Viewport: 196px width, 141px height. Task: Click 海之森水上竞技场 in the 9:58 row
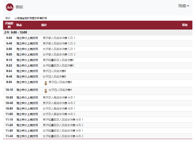27,82
